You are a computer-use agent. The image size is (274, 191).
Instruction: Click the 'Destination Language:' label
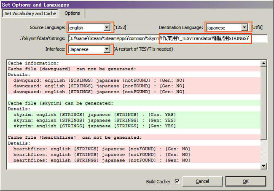[181, 27]
